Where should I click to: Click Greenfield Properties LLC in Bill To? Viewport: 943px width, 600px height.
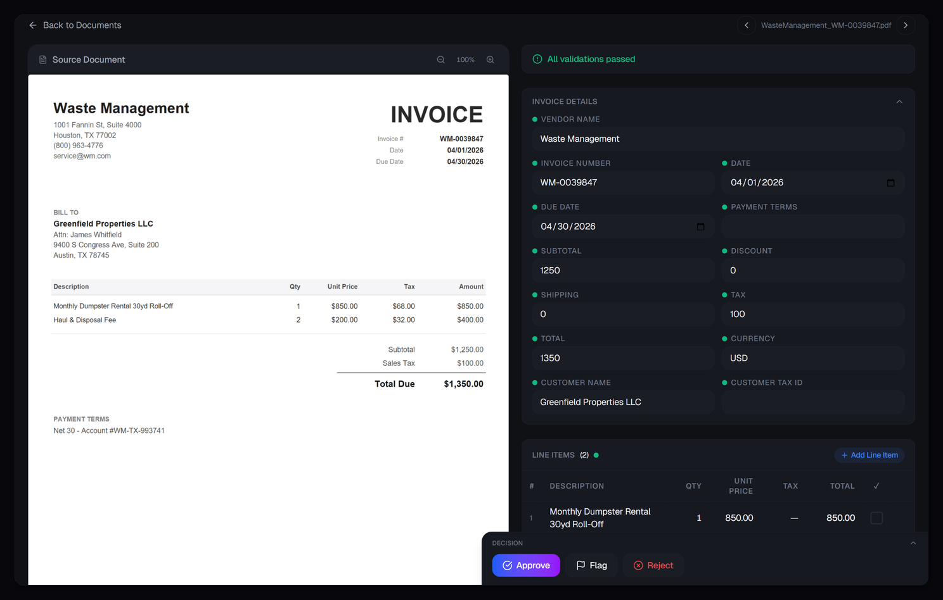pyautogui.click(x=103, y=223)
